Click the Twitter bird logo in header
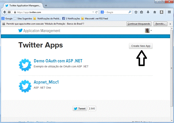174x123 pixels. (20, 30)
